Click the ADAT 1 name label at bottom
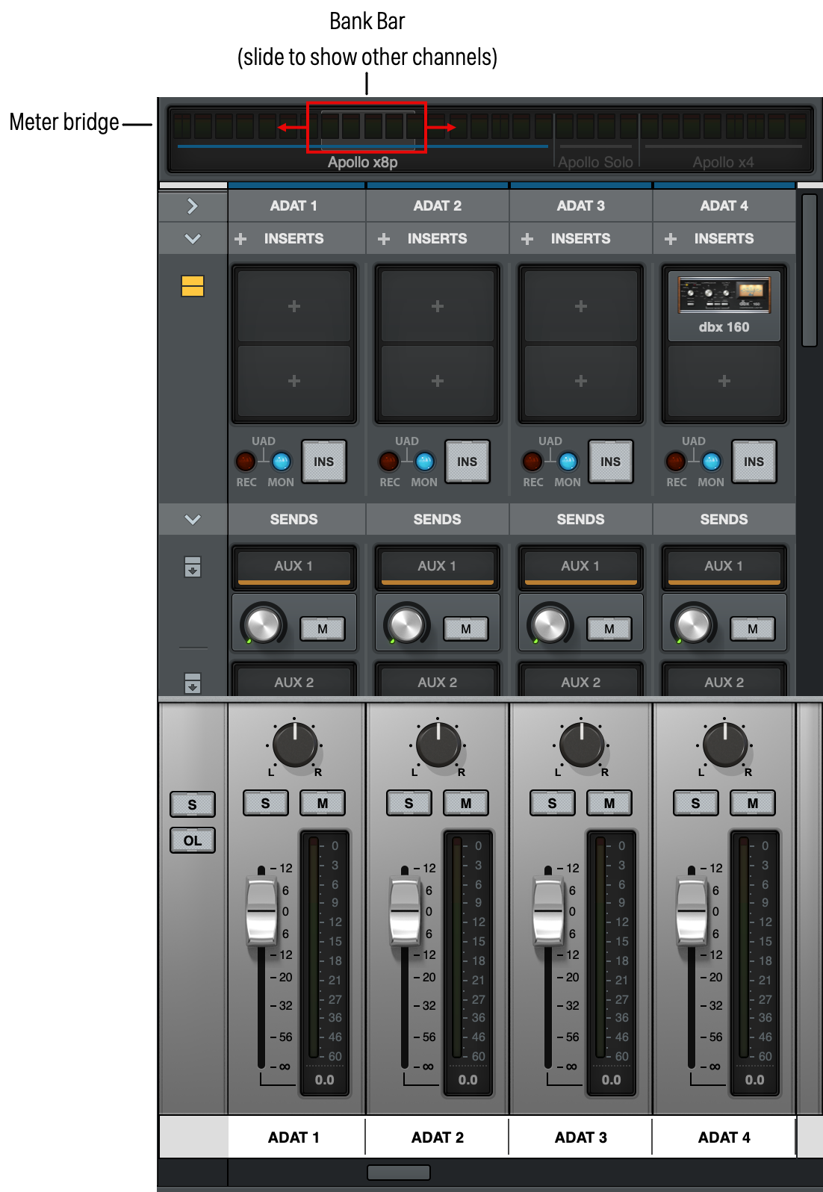The image size is (823, 1192). (294, 1137)
